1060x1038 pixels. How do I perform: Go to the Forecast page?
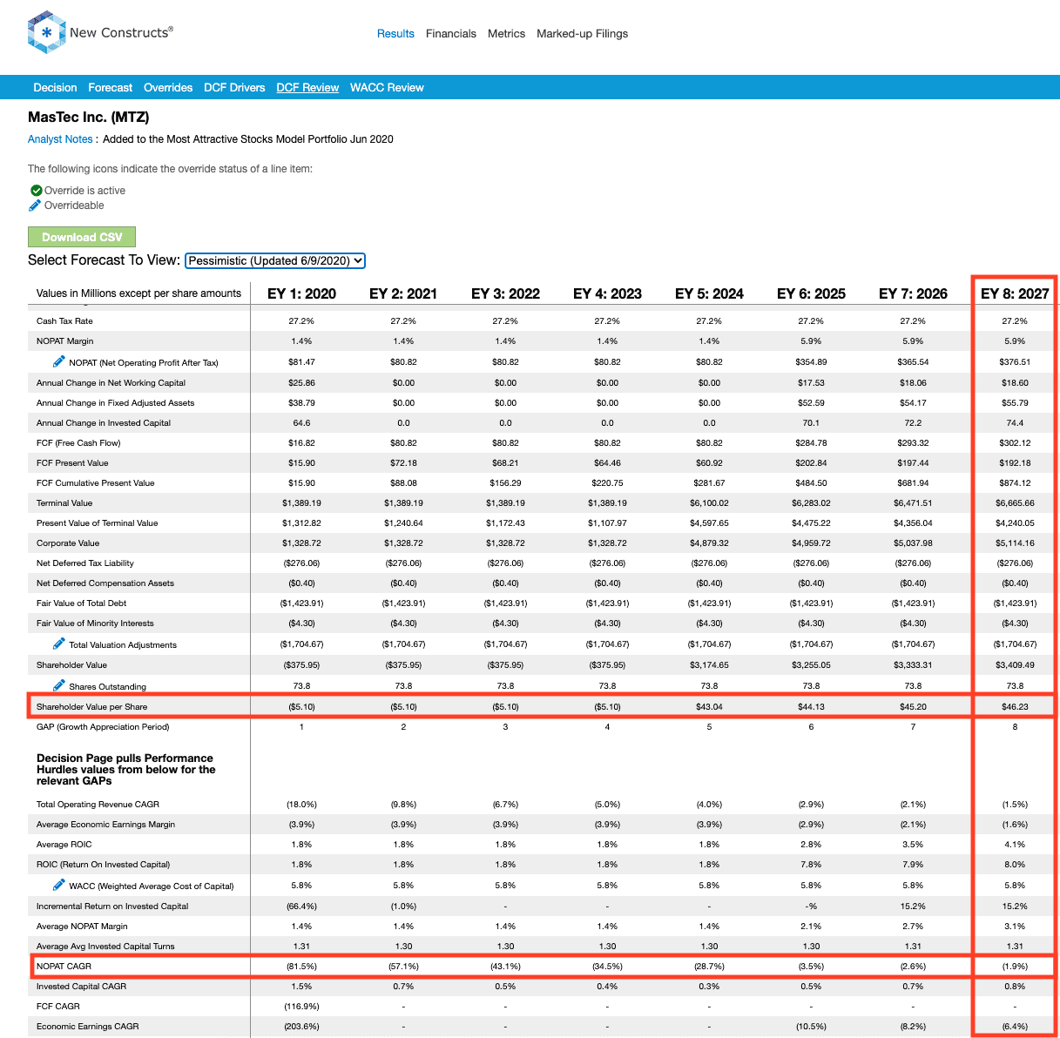[x=111, y=88]
